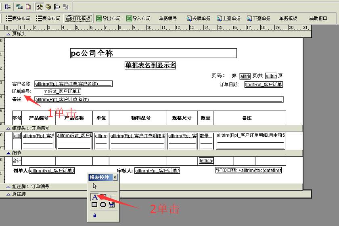Click the hammer-and-wrench toolbar icon
The height and width of the screenshot is (226, 339).
click(x=40, y=6)
